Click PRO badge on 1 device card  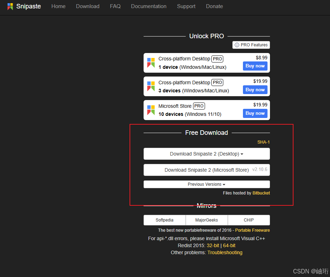pos(217,59)
